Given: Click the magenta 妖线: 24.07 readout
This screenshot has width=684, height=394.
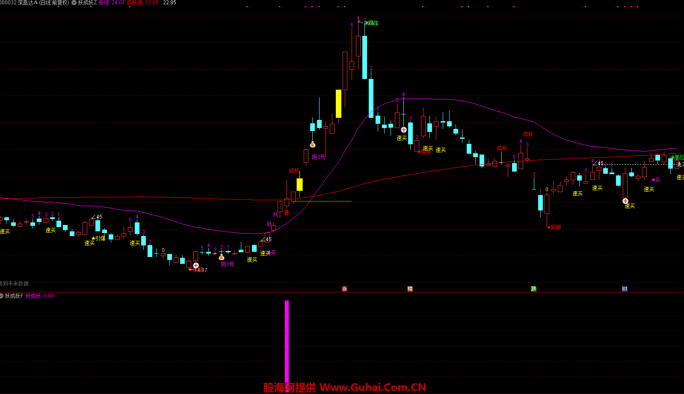Looking at the screenshot, I should (x=112, y=3).
